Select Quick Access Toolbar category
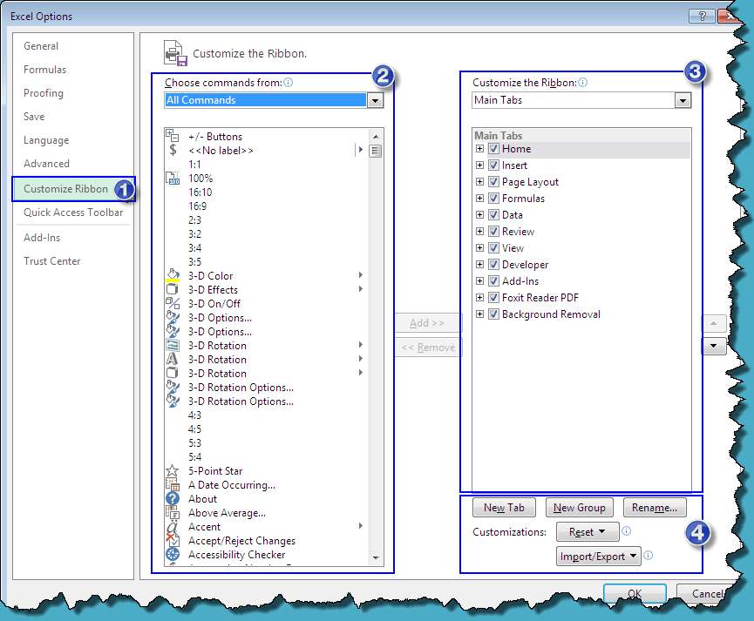Viewport: 754px width, 621px height. pyautogui.click(x=73, y=213)
